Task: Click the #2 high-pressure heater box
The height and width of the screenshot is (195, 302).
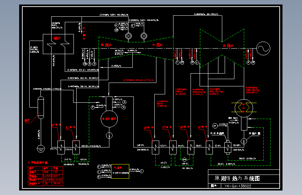Action: [76, 147]
